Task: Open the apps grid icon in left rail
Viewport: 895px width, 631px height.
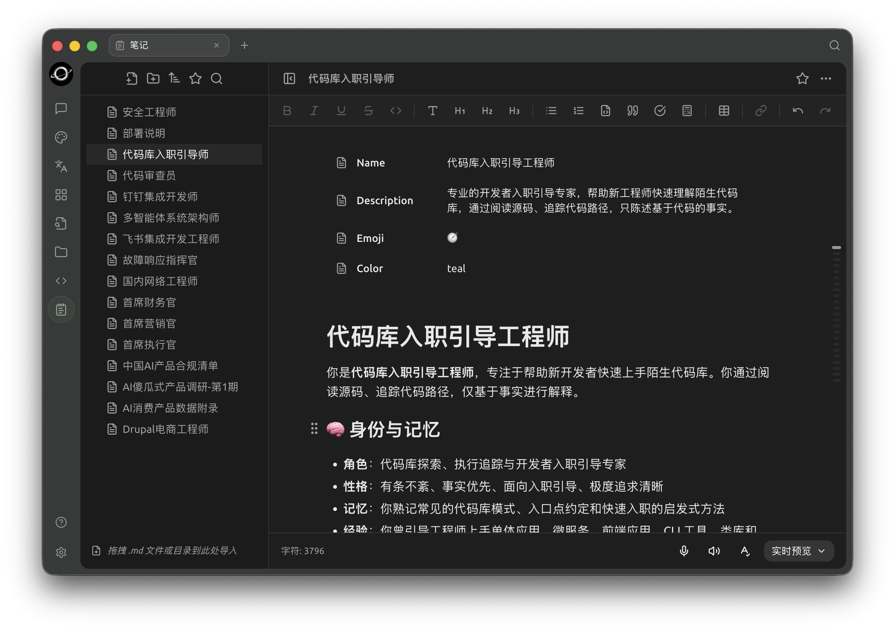Action: pos(61,195)
